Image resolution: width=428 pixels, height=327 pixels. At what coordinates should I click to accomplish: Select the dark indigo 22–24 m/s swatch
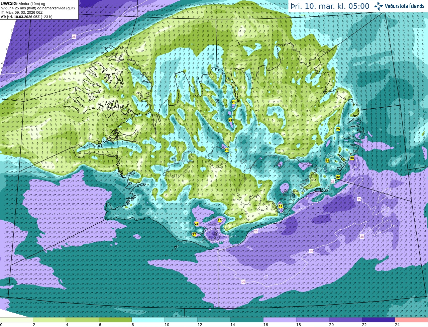[x=379, y=320]
